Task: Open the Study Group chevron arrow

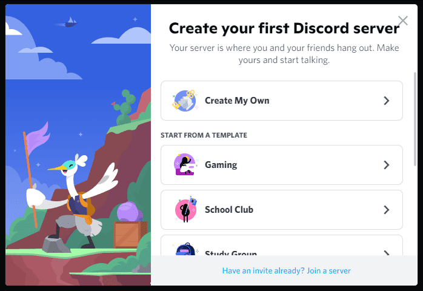Action: 386,253
